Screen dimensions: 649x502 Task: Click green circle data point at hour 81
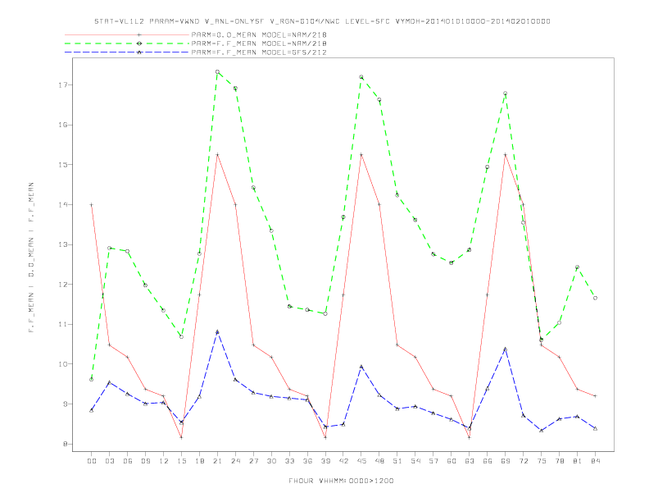tap(578, 267)
